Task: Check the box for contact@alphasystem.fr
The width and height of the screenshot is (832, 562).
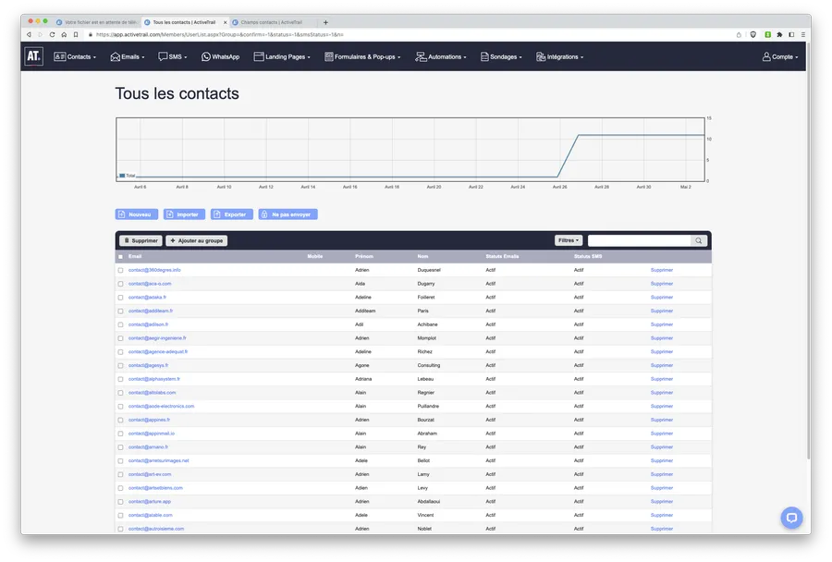Action: point(120,379)
